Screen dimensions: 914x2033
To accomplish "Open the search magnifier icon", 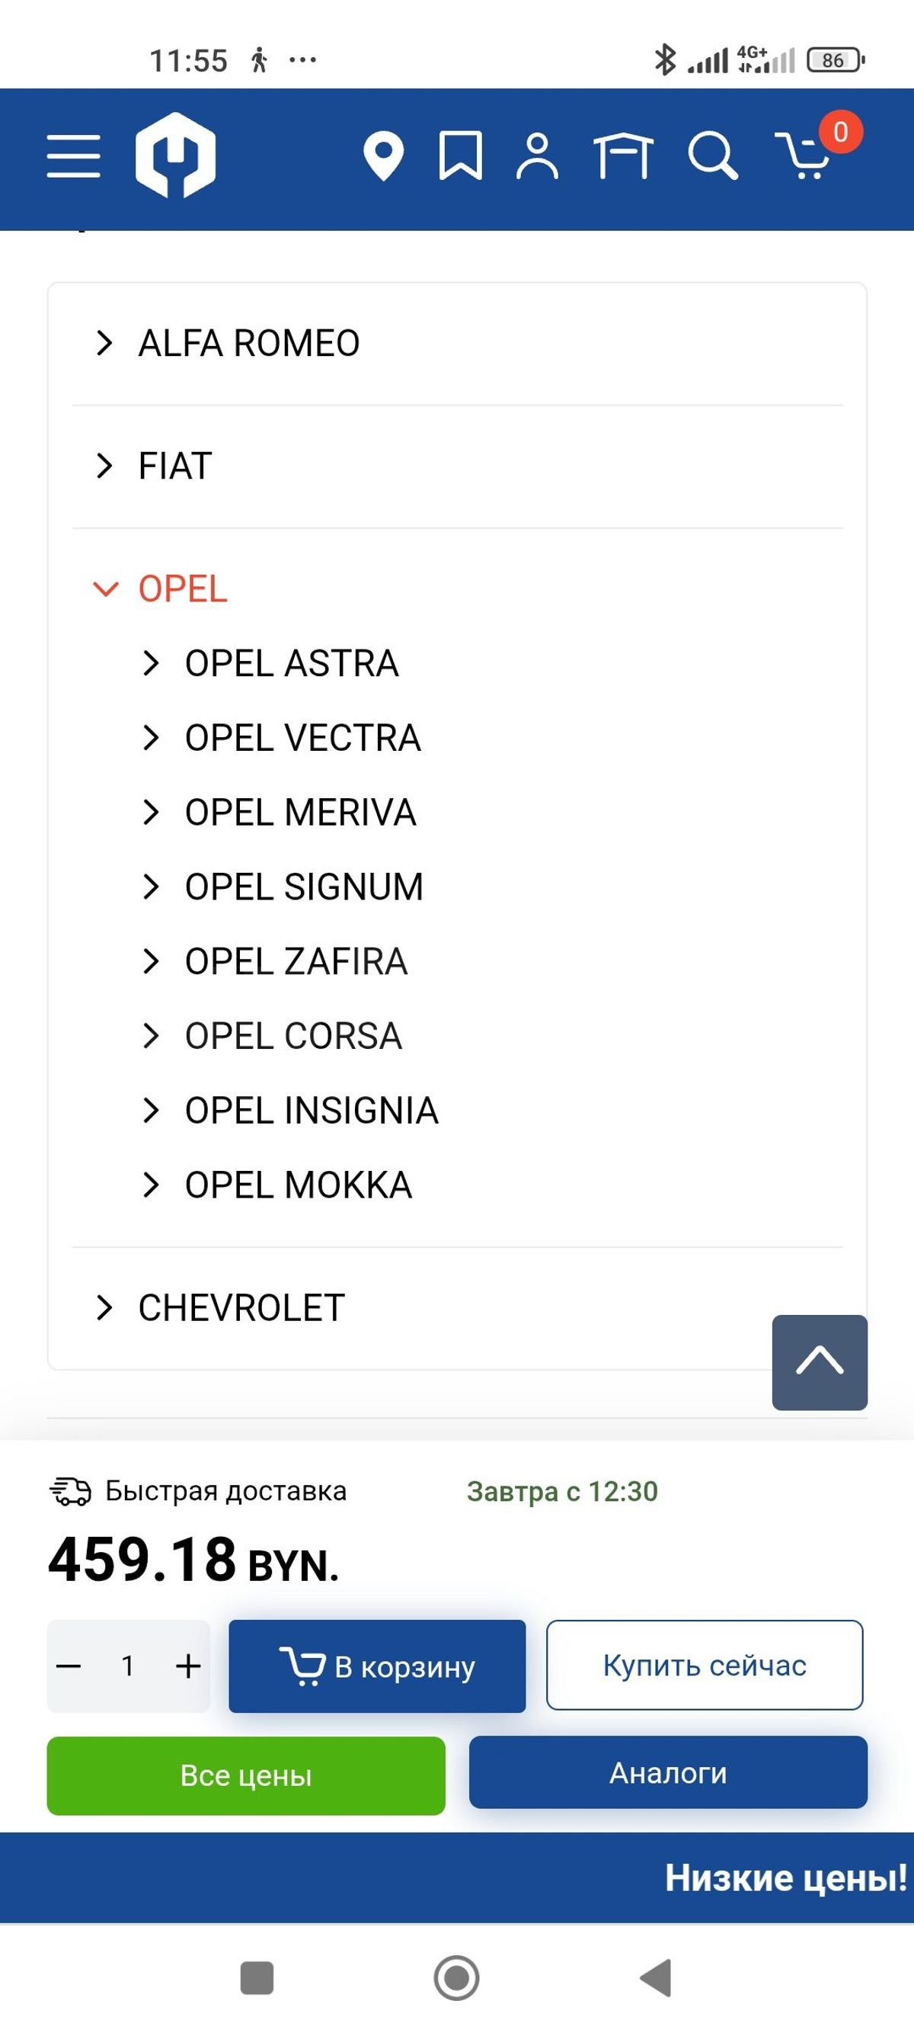I will click(x=713, y=156).
